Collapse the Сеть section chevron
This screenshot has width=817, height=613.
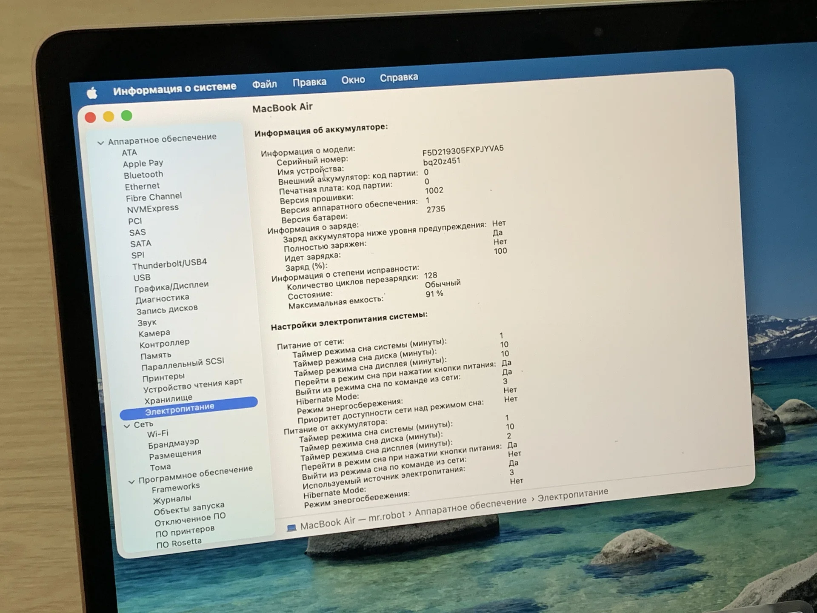coord(127,426)
